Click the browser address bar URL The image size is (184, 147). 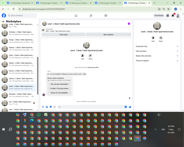[44, 9]
